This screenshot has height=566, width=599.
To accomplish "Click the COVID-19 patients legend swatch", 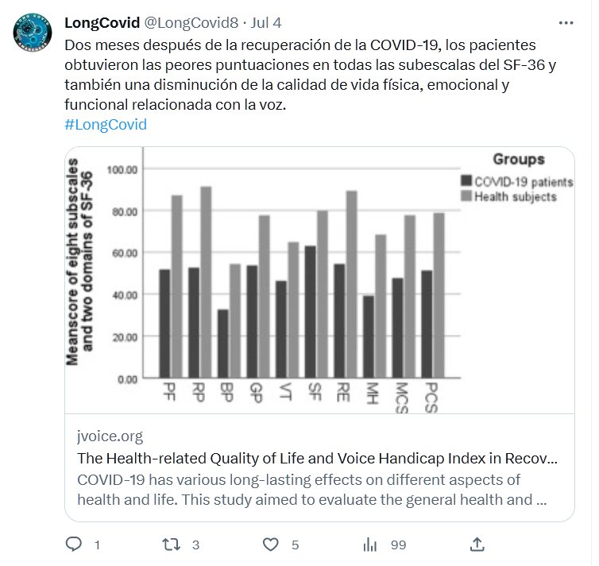I will [466, 182].
